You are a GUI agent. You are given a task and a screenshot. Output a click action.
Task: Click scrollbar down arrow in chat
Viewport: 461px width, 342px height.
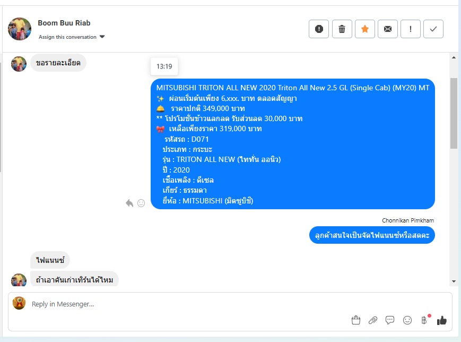(454, 281)
